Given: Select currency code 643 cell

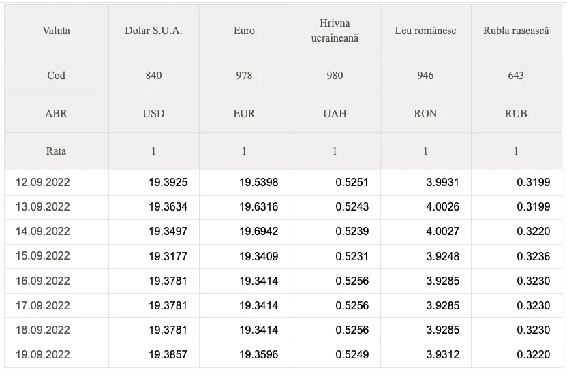Looking at the screenshot, I should pyautogui.click(x=517, y=76).
